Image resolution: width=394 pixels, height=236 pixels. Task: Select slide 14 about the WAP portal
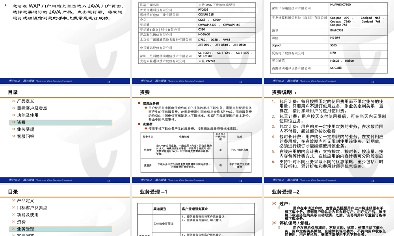(x=65, y=42)
